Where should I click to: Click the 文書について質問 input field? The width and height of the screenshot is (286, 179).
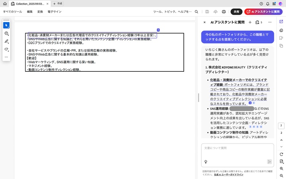tap(237, 148)
